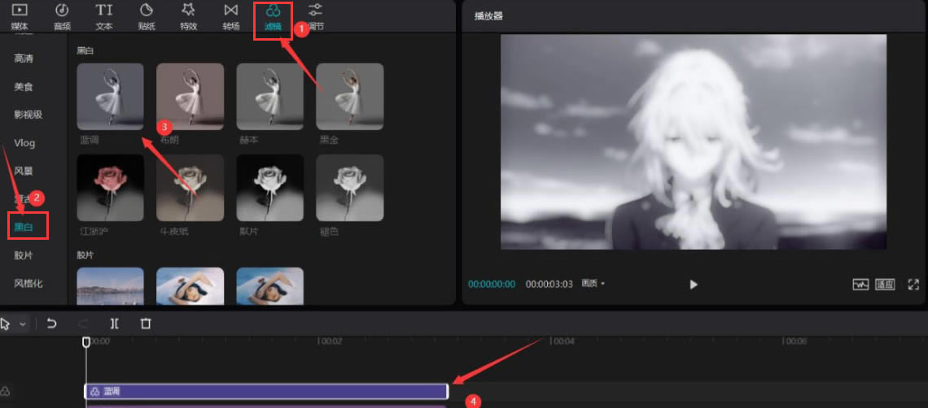Enter fullscreen preview in the player
This screenshot has height=408, width=928.
[x=913, y=284]
